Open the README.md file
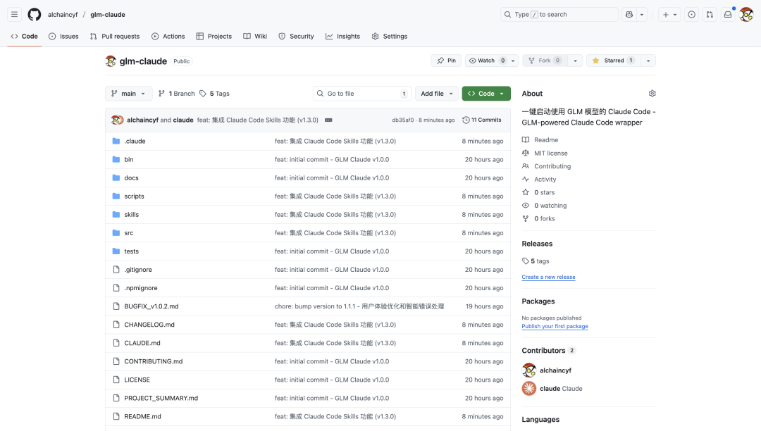The image size is (761, 431). click(142, 416)
